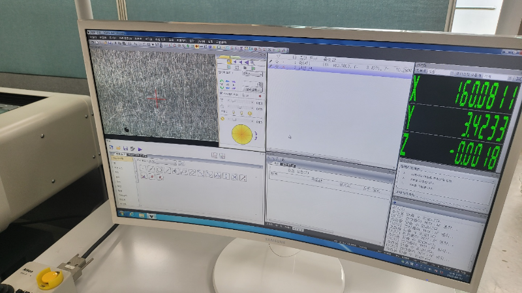Select the point measurement tool icon
This screenshot has width=522, height=293.
click(x=143, y=168)
